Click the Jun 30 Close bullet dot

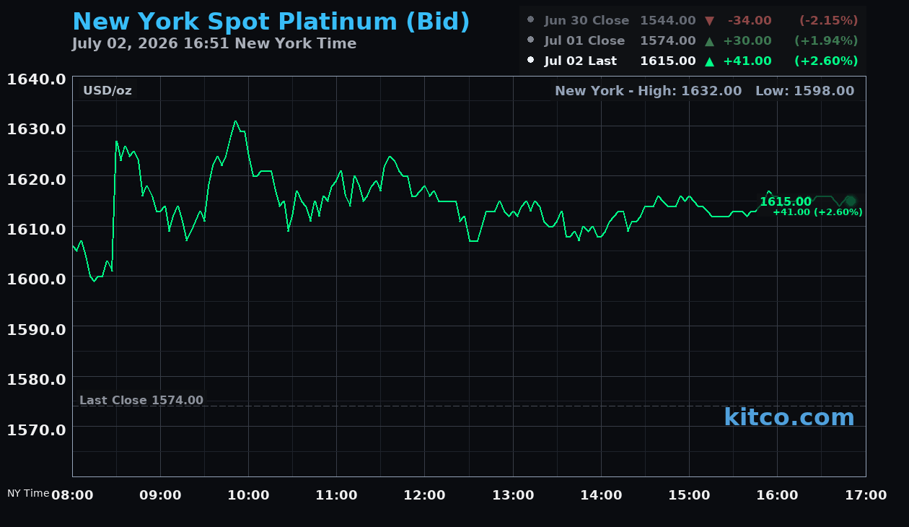pyautogui.click(x=531, y=20)
